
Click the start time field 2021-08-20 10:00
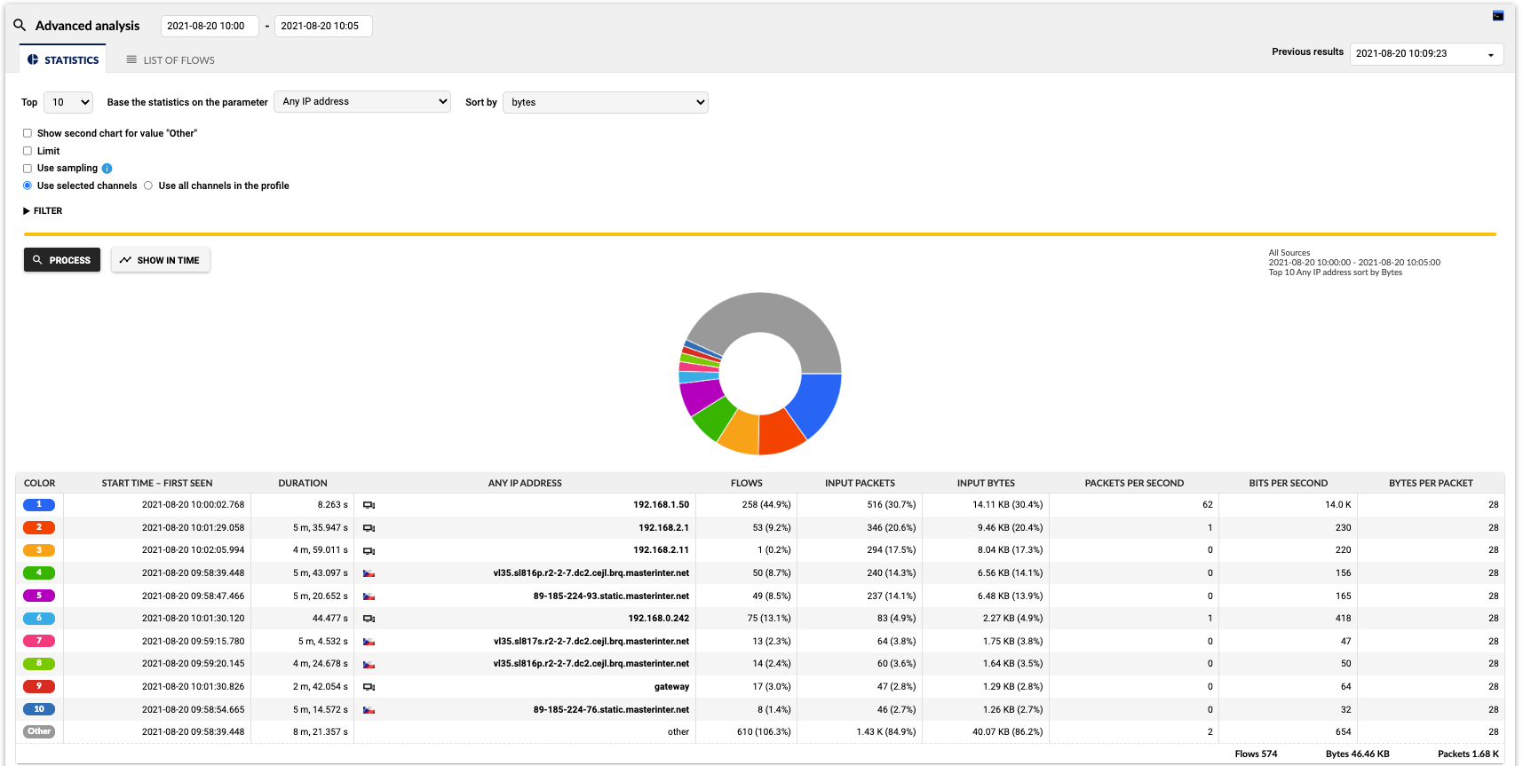pos(209,26)
